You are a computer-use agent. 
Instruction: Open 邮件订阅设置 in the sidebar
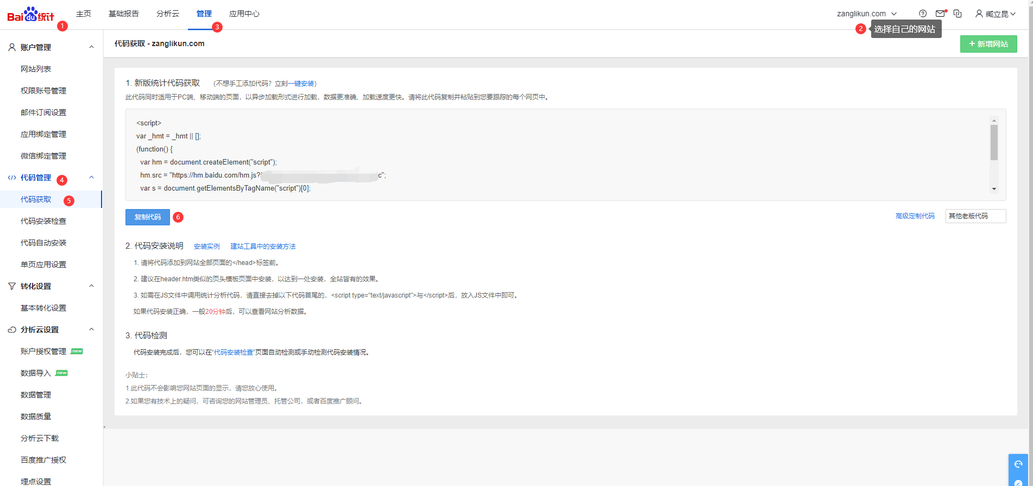pos(43,112)
